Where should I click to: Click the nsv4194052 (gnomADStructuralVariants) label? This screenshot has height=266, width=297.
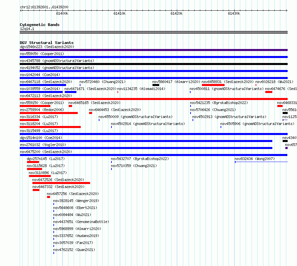pyautogui.click(x=57, y=68)
